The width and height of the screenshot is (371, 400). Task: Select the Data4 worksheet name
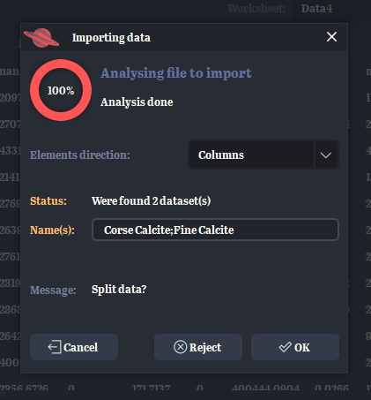(x=316, y=9)
